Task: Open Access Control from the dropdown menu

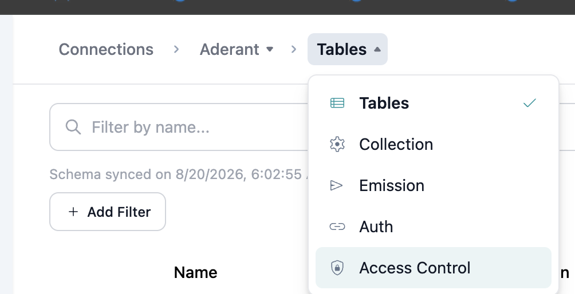Action: [x=434, y=268]
